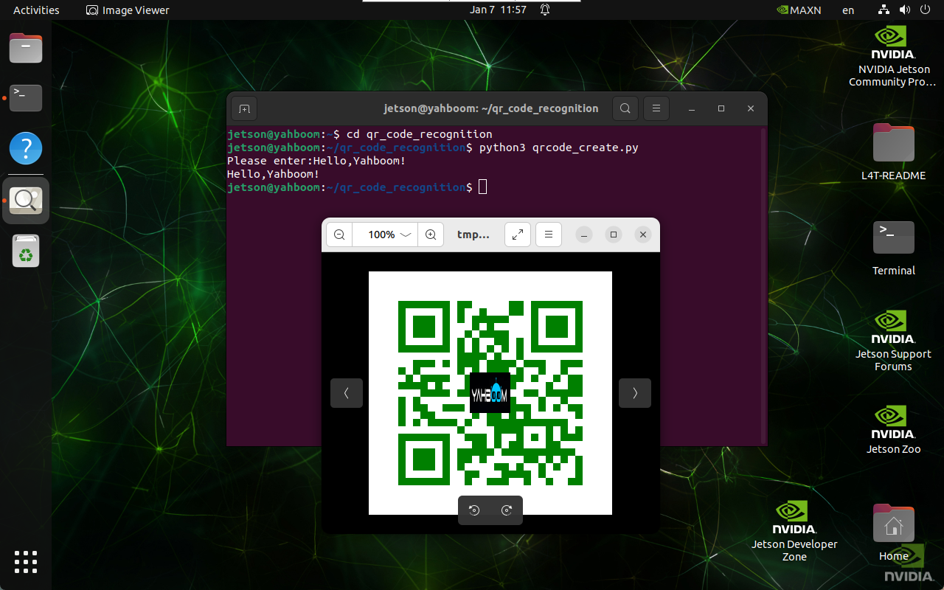Open the Jetson Developer Zone desktop shortcut
This screenshot has height=590, width=944.
click(794, 531)
